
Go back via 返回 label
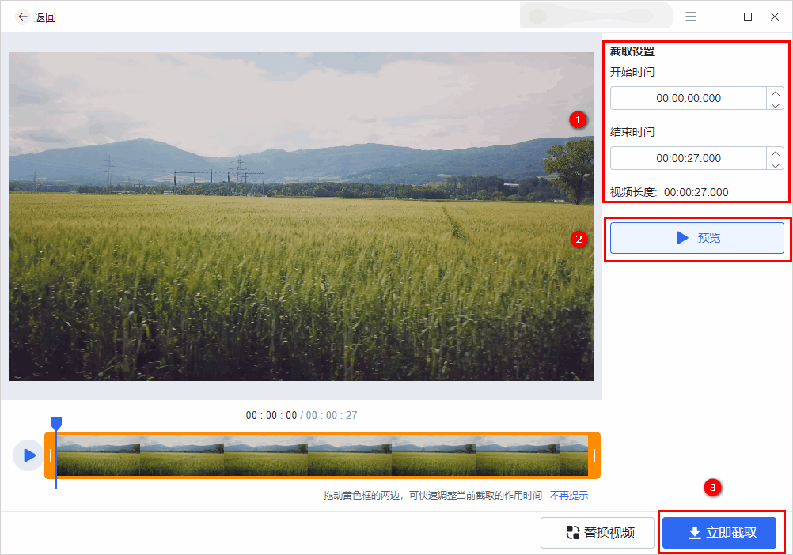[x=45, y=17]
